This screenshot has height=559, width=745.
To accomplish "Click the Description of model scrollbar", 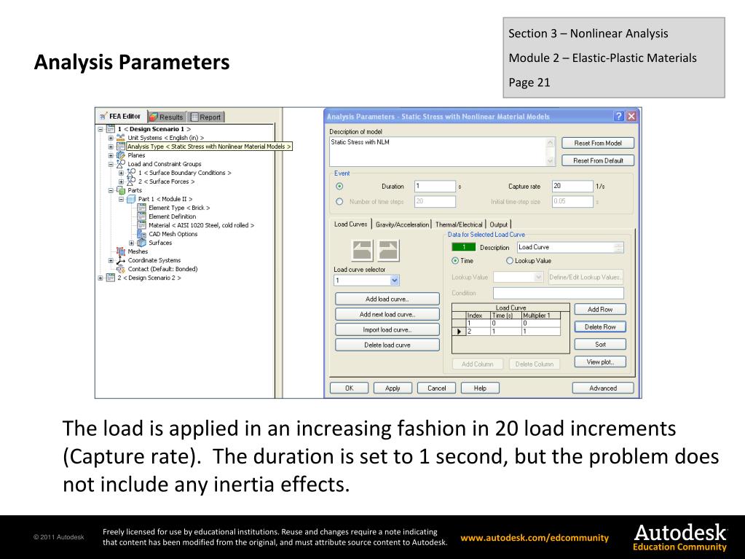I will point(551,152).
